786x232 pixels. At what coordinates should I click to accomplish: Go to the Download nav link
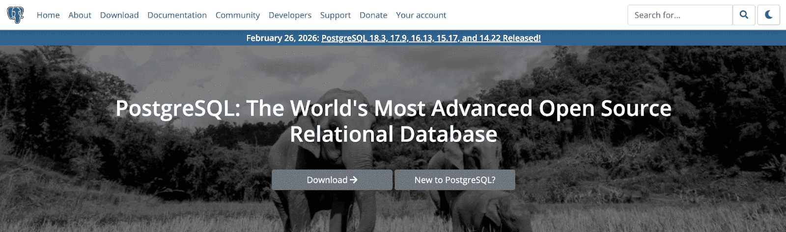tap(119, 15)
